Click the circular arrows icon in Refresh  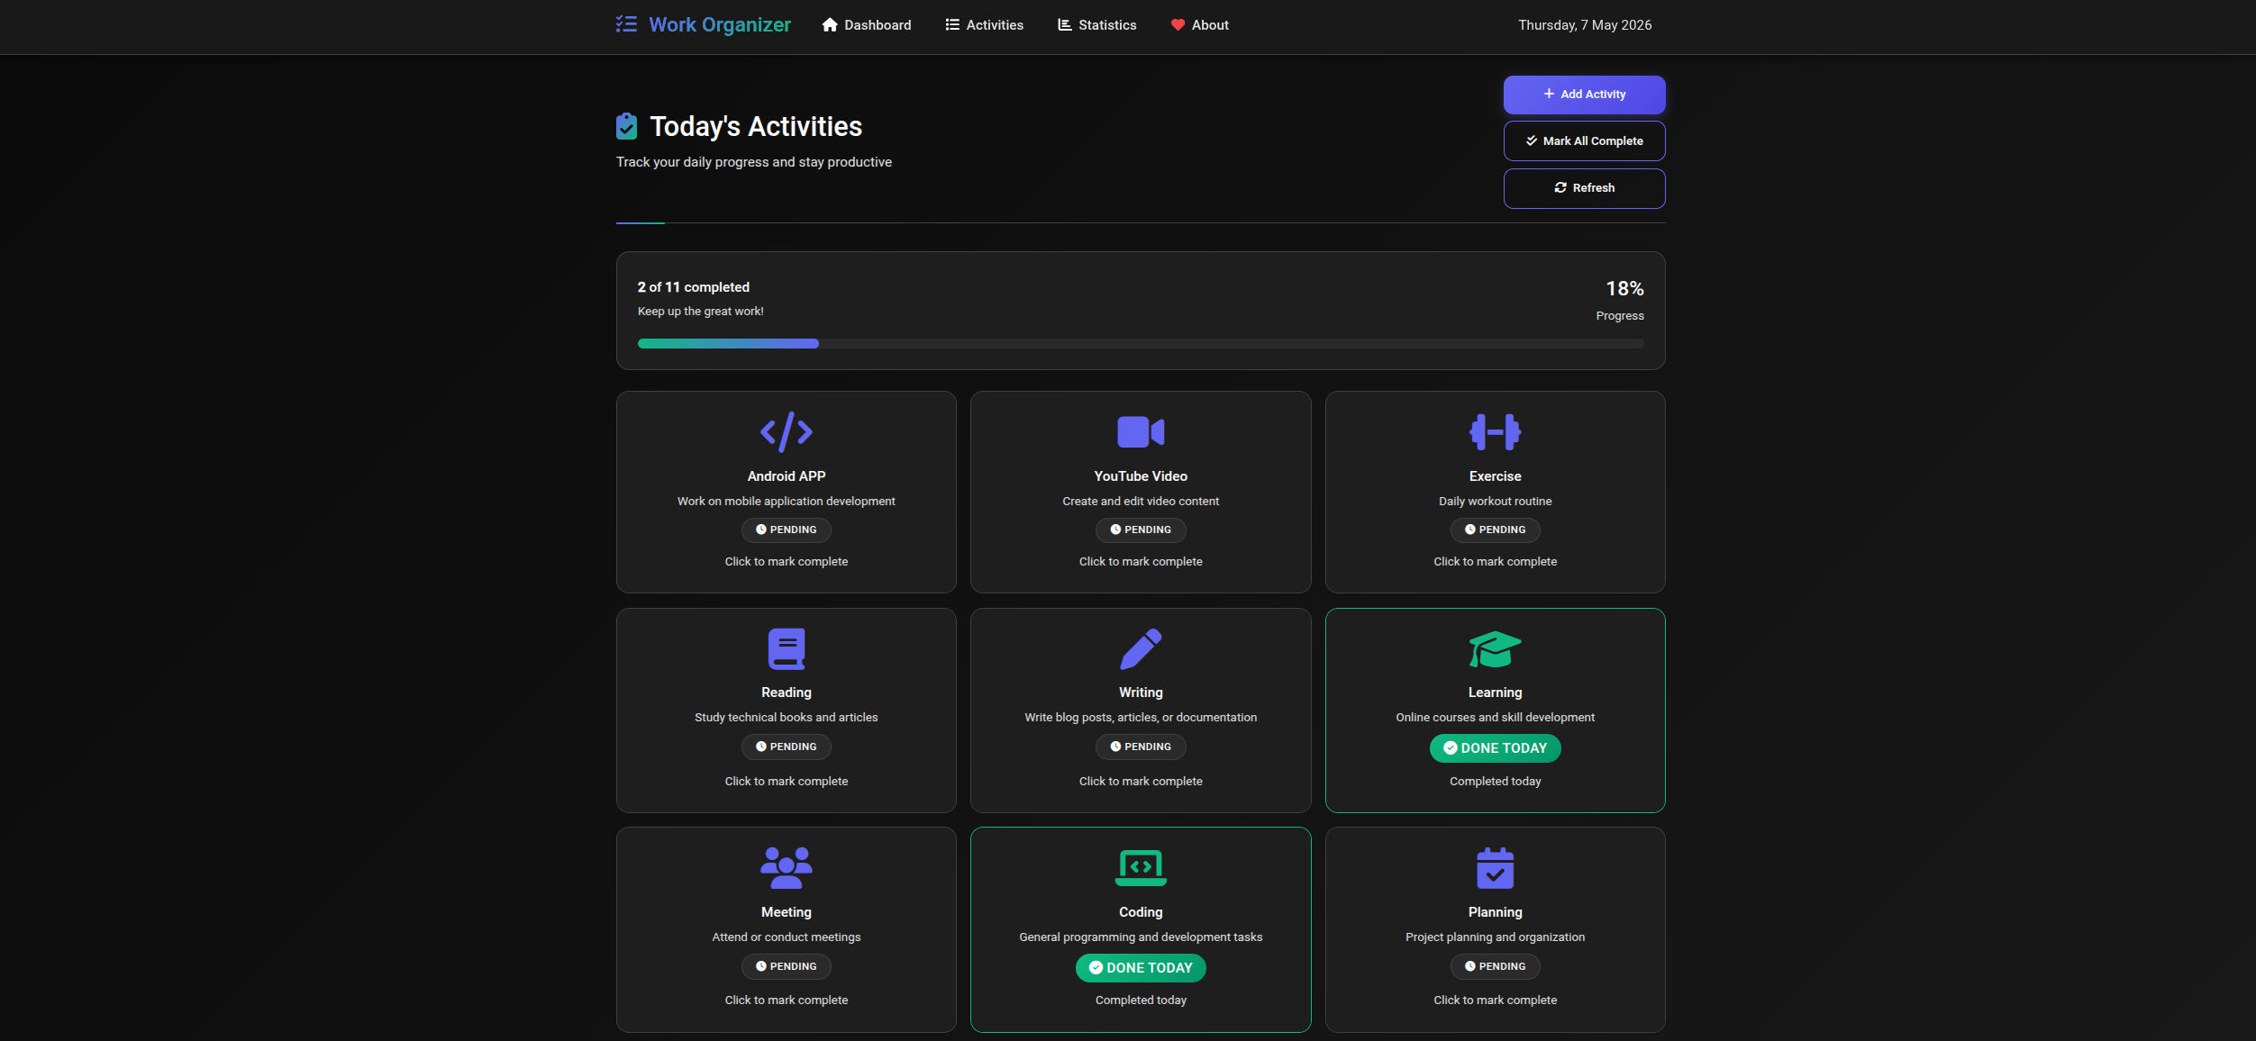(x=1560, y=187)
